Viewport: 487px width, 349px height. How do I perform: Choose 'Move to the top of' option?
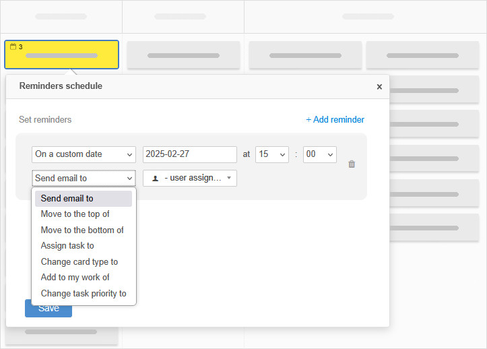pos(84,214)
